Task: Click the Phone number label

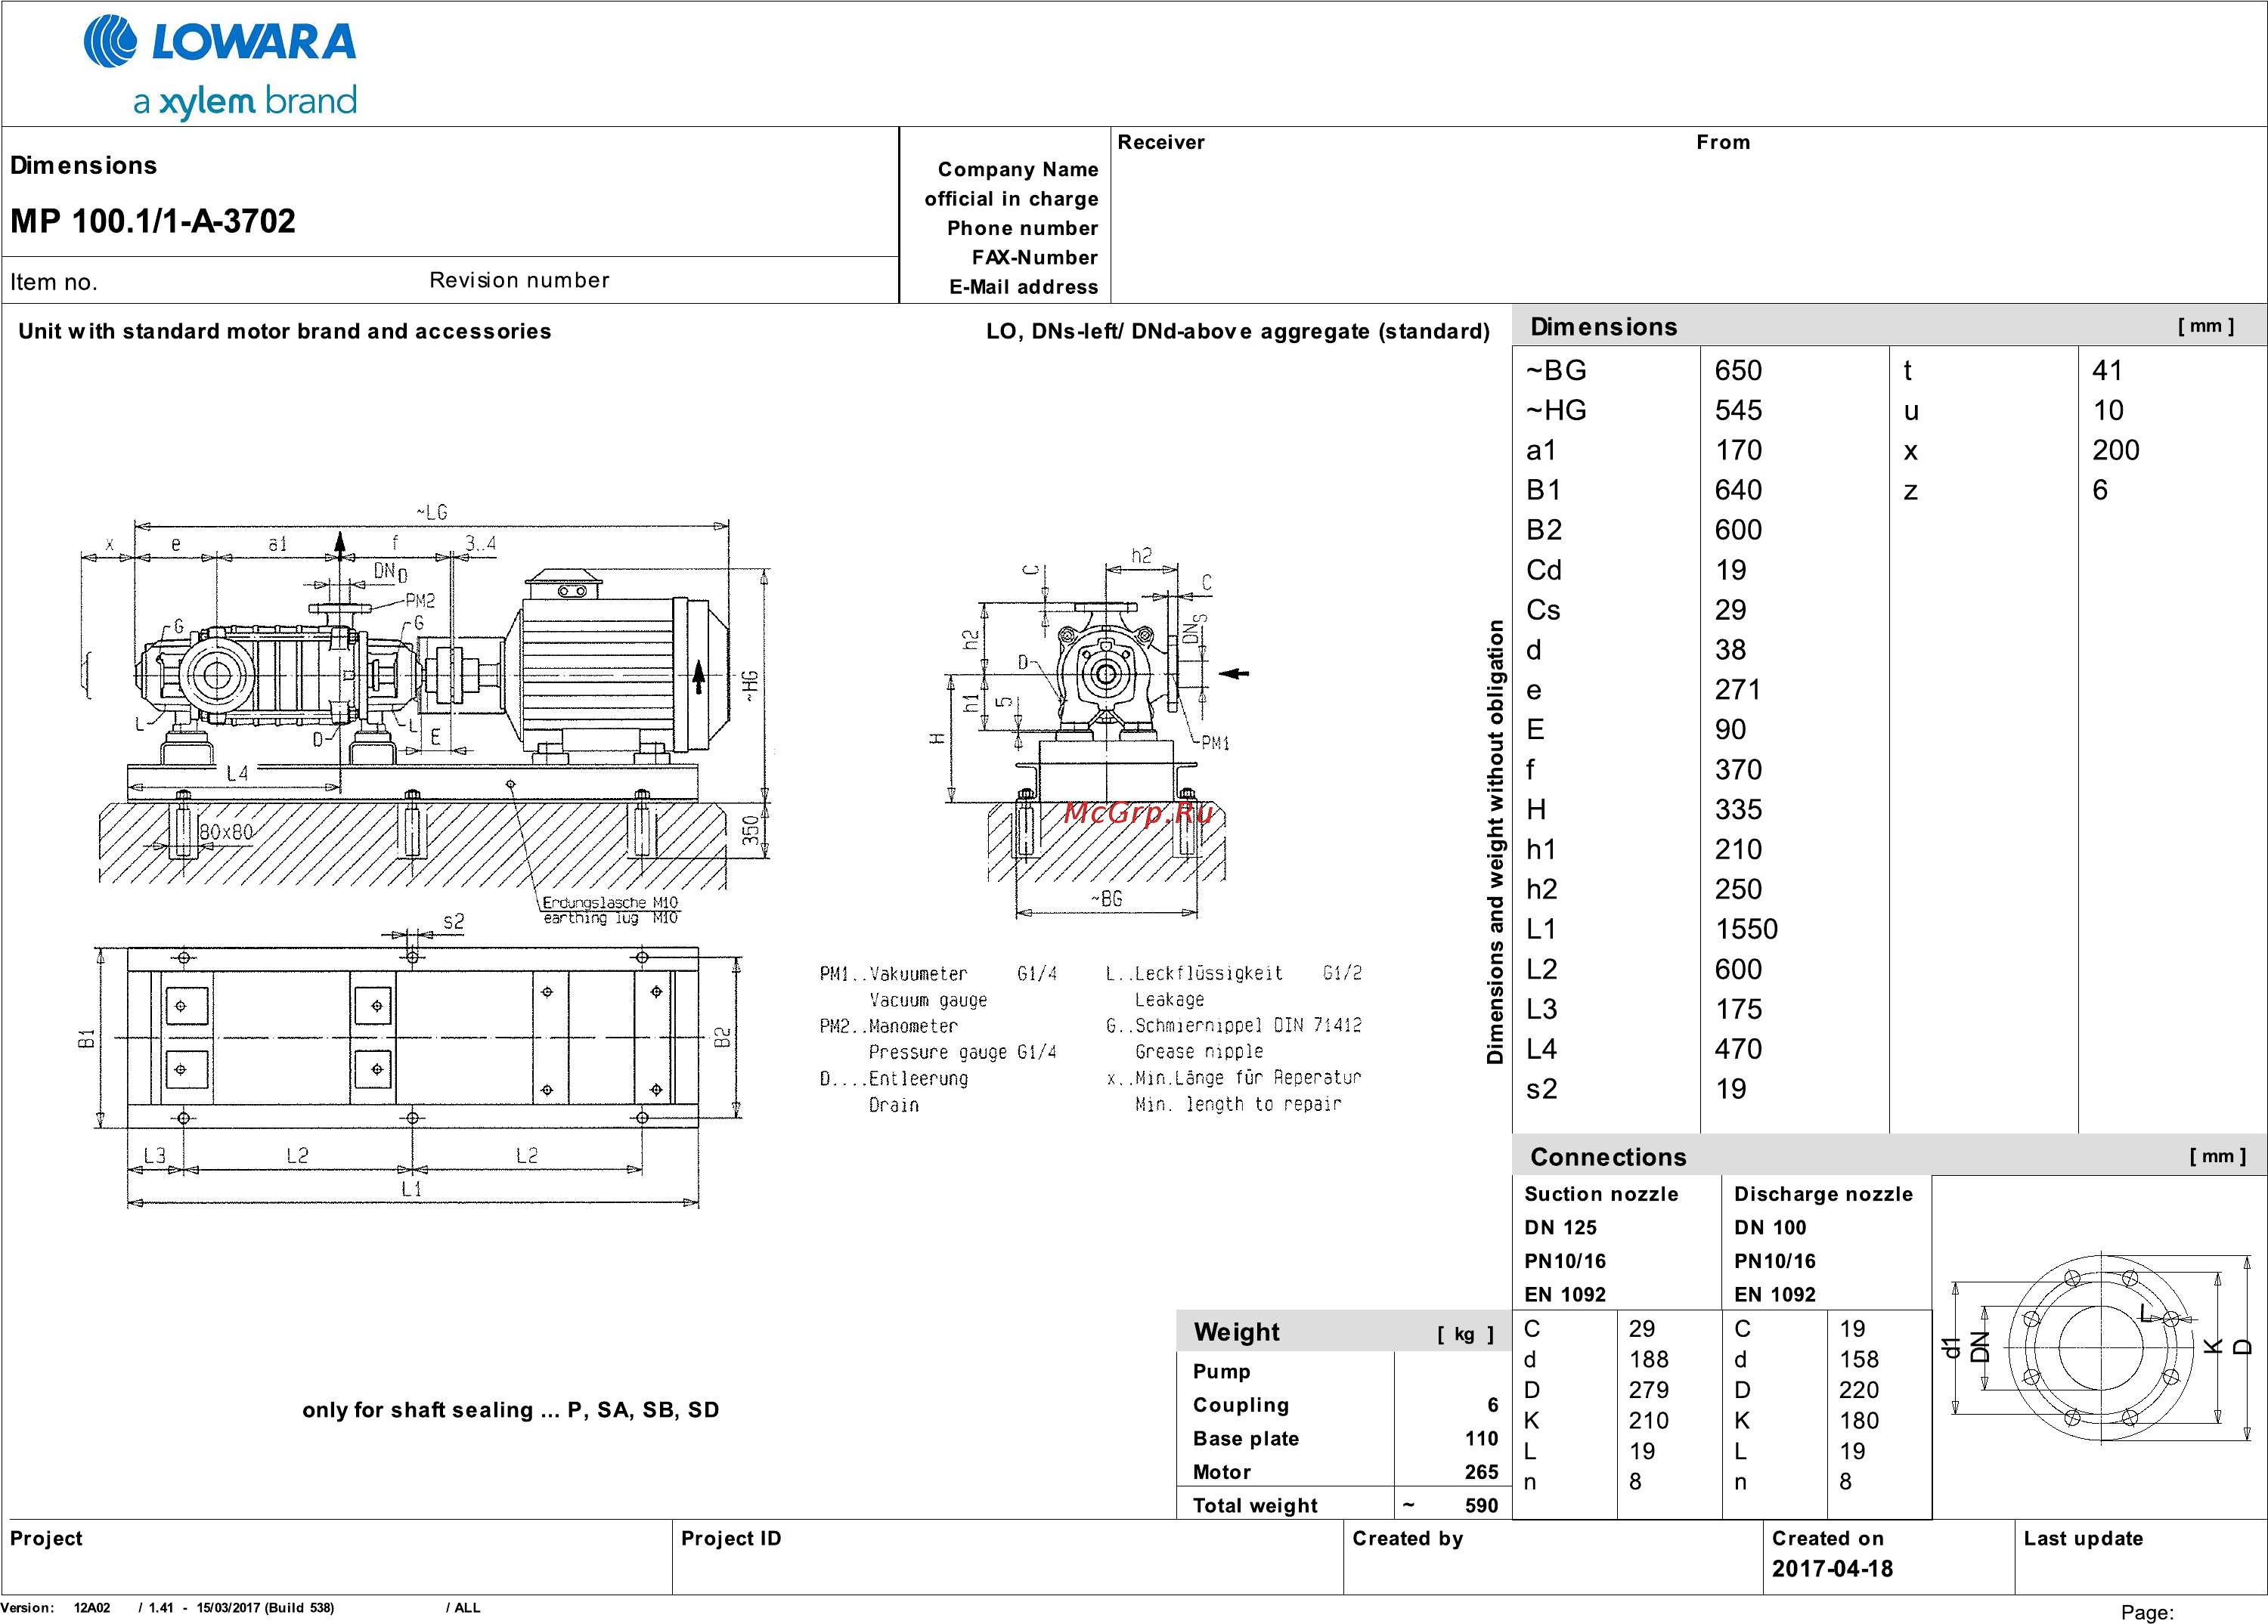Action: click(x=1022, y=228)
